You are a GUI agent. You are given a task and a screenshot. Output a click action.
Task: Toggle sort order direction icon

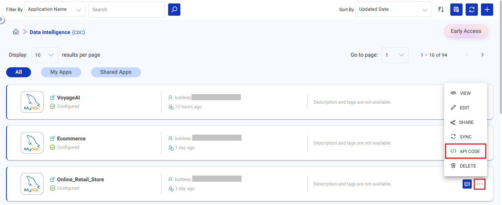[x=441, y=10]
